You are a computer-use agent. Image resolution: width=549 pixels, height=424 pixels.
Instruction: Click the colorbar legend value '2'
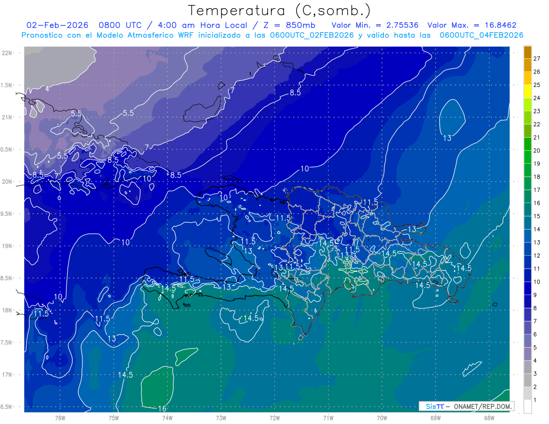[535, 387]
